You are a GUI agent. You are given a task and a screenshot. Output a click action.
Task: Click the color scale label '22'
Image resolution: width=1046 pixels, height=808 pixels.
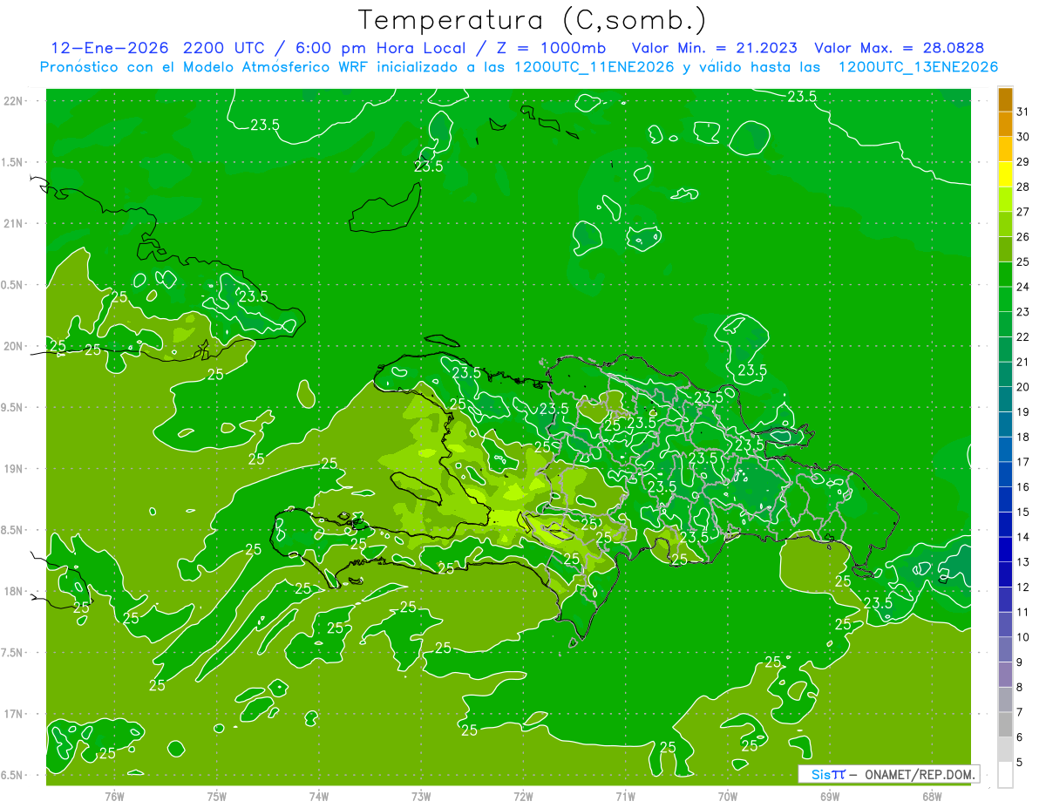(x=1022, y=337)
